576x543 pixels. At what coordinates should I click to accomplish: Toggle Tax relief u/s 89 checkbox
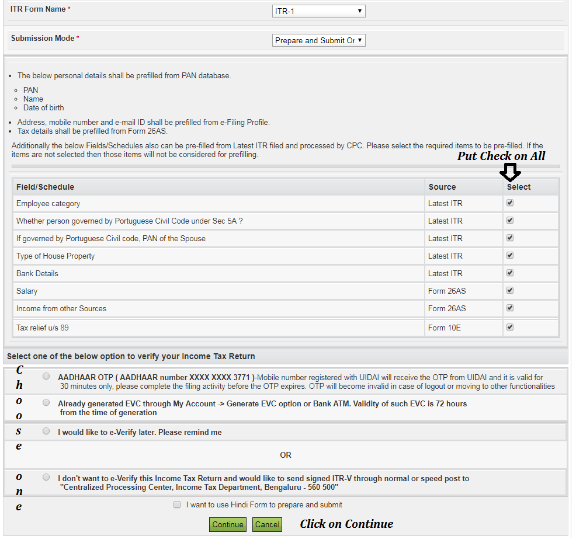pyautogui.click(x=509, y=327)
